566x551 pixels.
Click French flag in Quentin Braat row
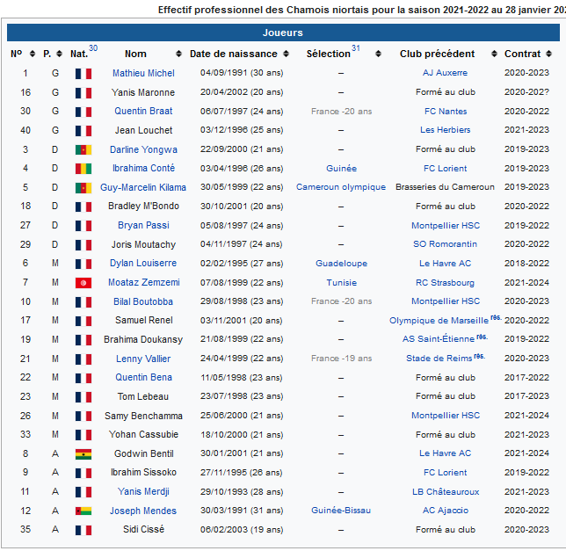point(83,112)
